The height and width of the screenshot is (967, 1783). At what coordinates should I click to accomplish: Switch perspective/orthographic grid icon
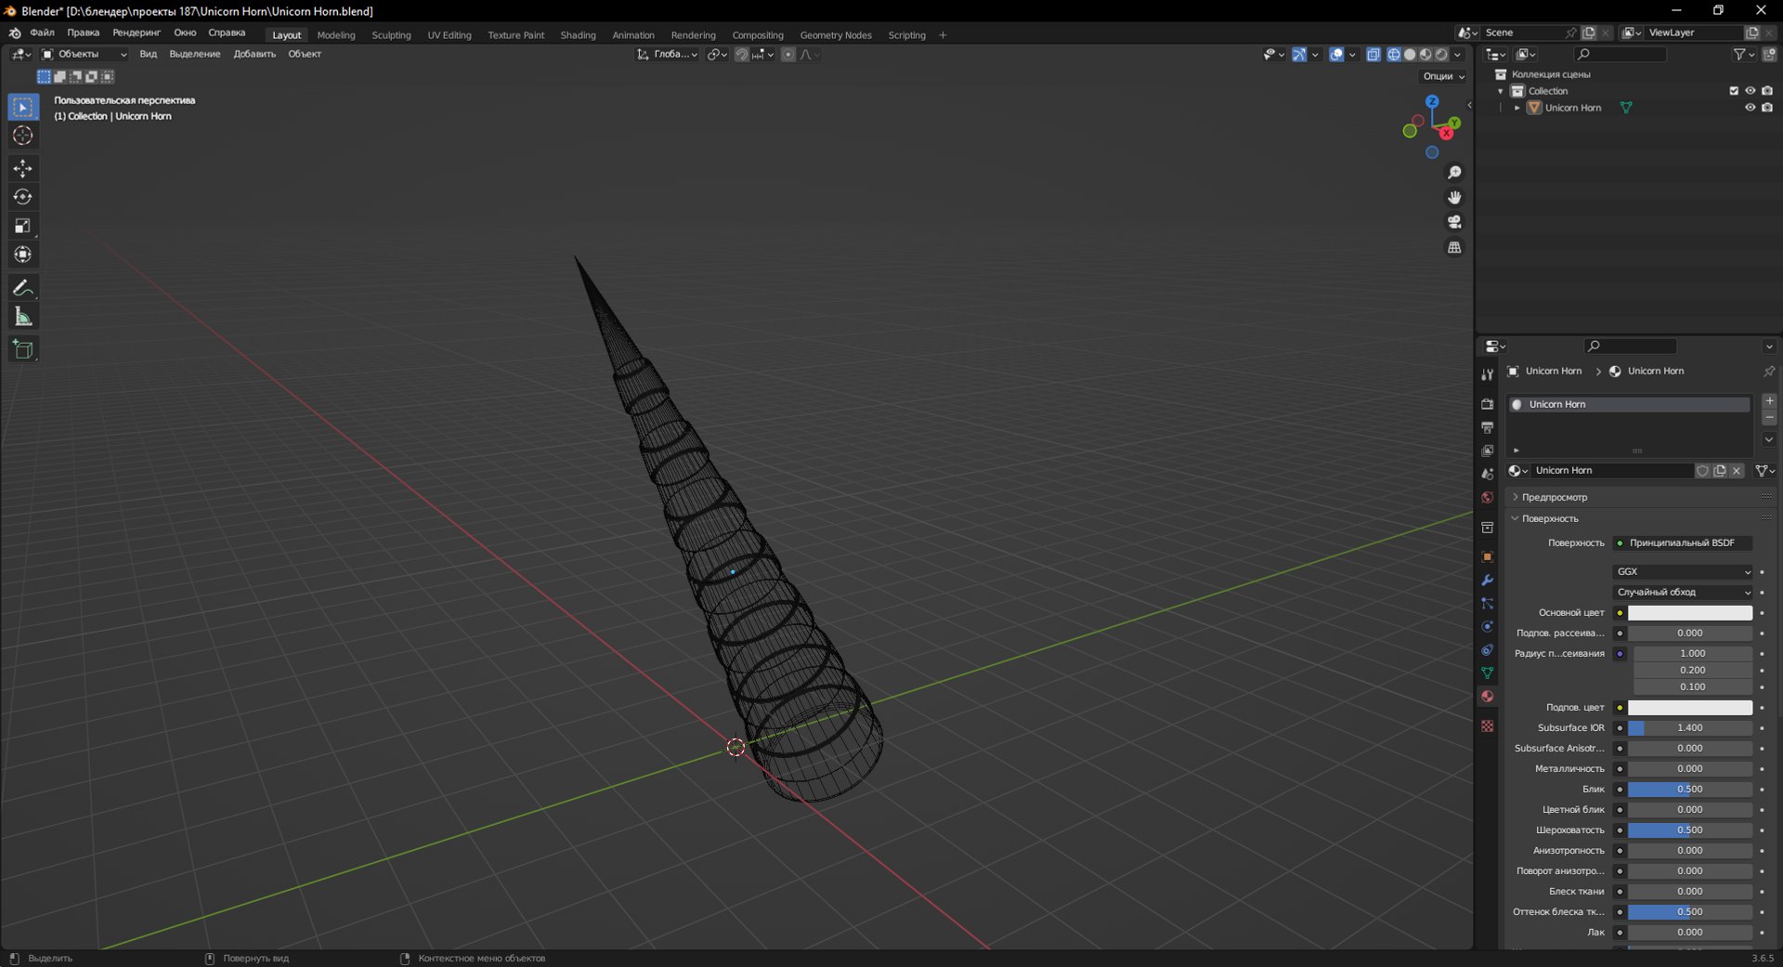pyautogui.click(x=1454, y=247)
